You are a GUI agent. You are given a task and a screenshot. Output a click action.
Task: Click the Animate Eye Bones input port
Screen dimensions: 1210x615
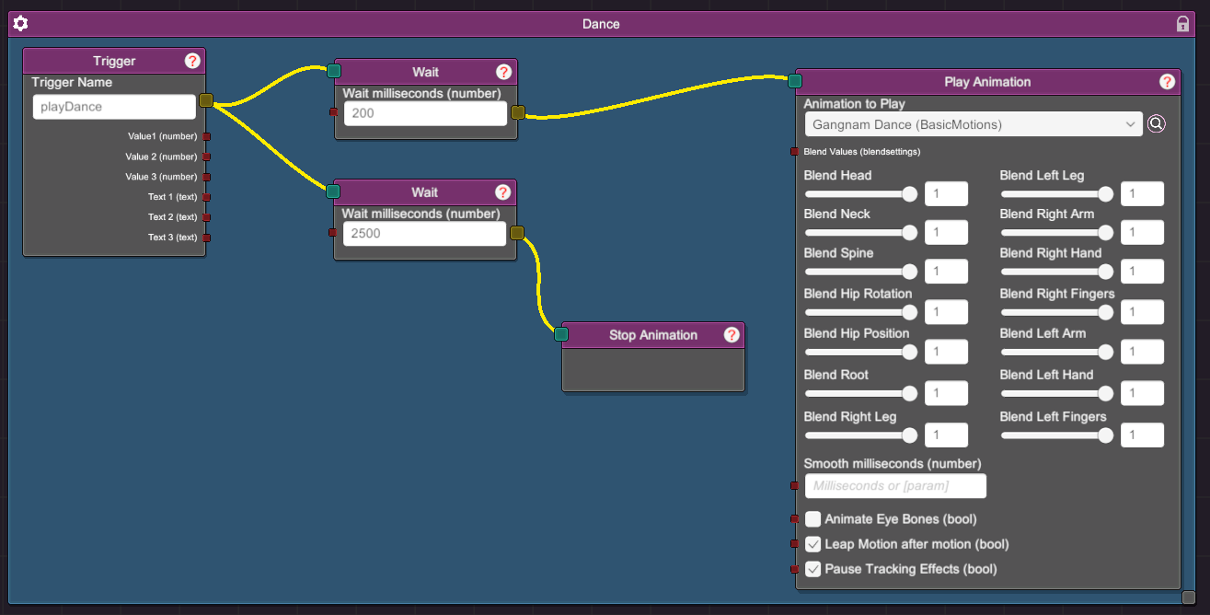point(795,519)
